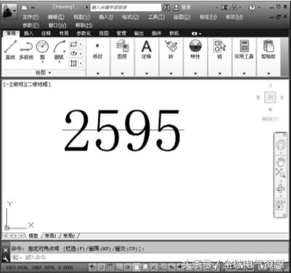Switch to the 布局2 layout tab
Image resolution: width=291 pixels, height=273 pixels.
[69, 235]
